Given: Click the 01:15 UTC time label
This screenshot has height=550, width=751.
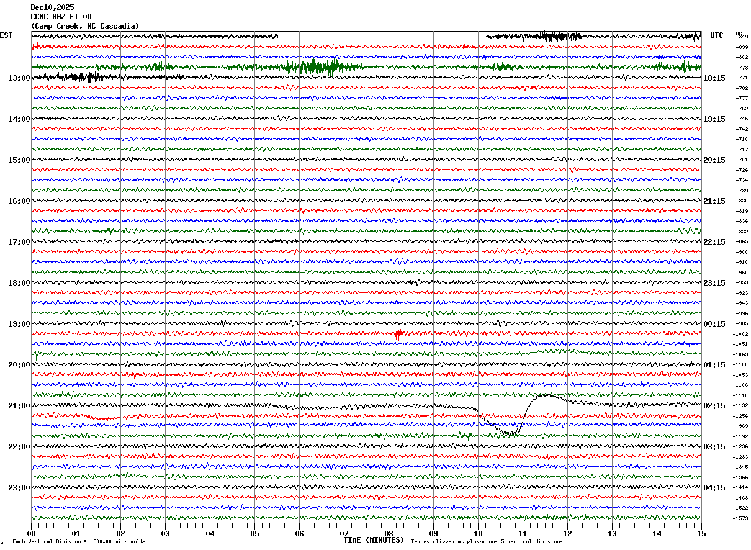Looking at the screenshot, I should click(714, 365).
